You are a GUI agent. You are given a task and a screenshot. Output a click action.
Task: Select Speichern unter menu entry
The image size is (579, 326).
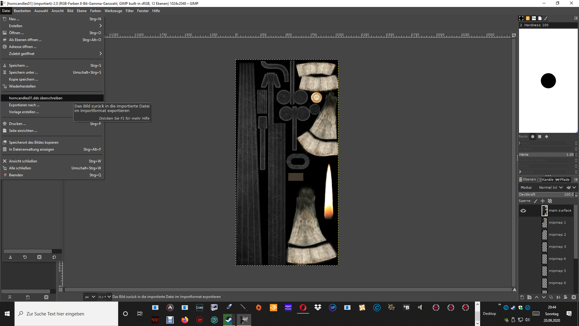pos(23,72)
